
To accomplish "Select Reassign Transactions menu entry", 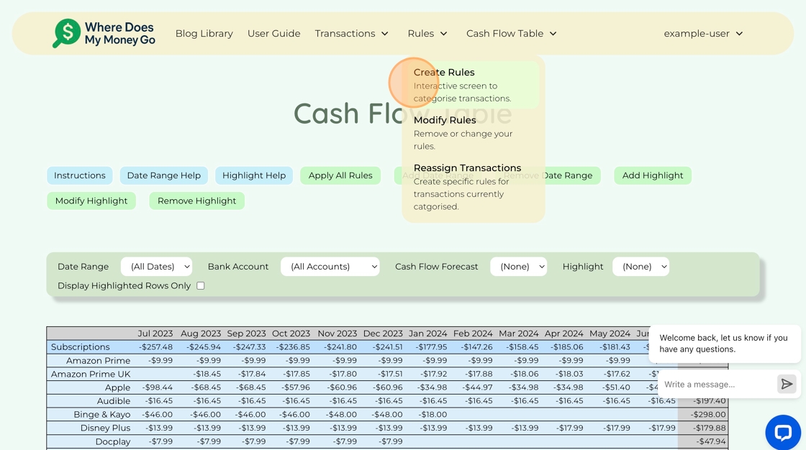I will [x=473, y=187].
